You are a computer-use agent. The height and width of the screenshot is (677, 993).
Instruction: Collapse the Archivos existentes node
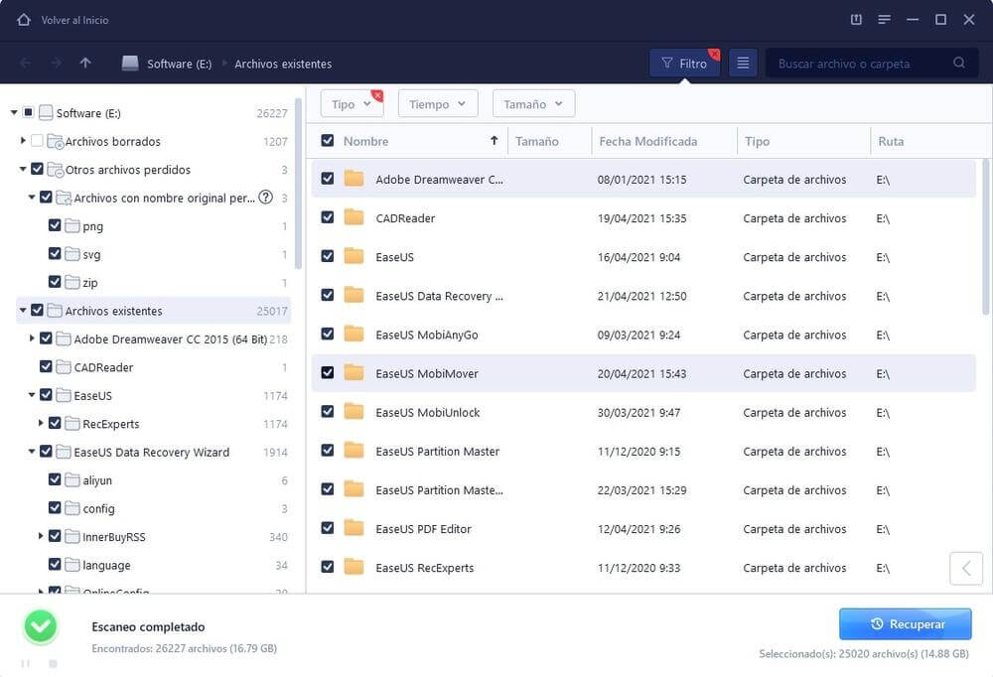coord(23,311)
